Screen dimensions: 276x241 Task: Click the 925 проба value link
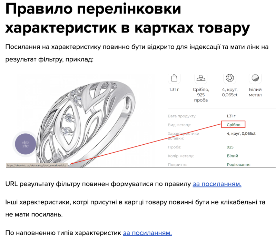(x=230, y=147)
